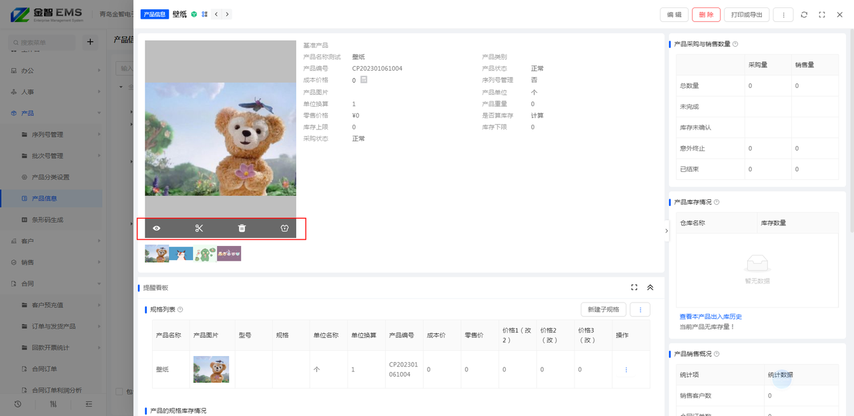854x416 pixels.
Task: Open the more options menu in header
Action: click(783, 15)
